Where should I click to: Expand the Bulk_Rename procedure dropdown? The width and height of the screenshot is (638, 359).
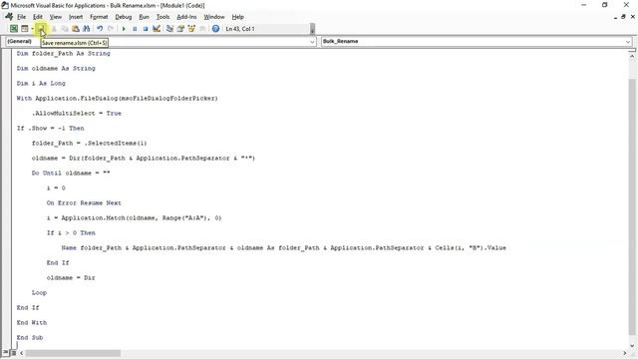628,42
